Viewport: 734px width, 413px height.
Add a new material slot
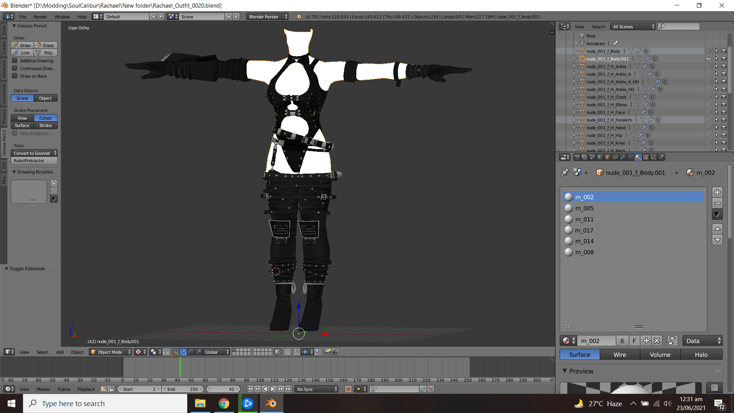coord(718,192)
